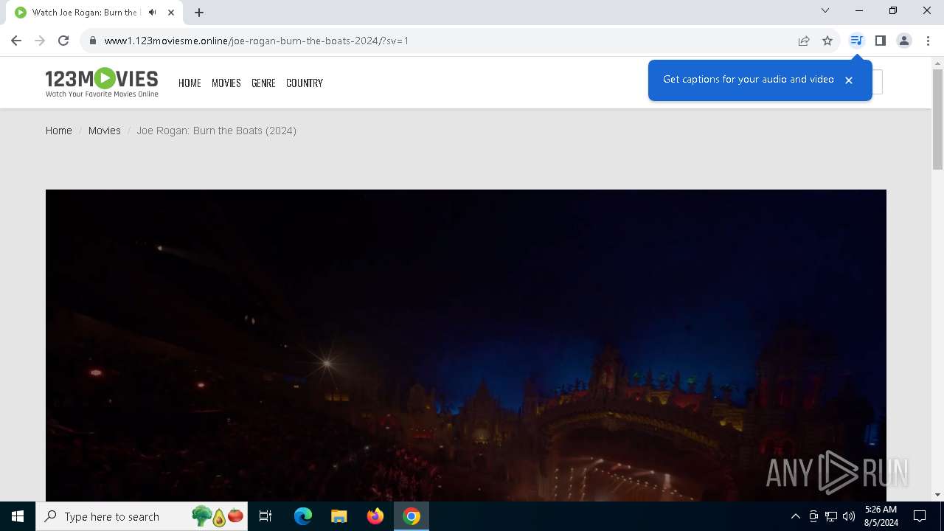The image size is (944, 531).
Task: Mute the tab audio speaker icon
Action: [x=153, y=13]
